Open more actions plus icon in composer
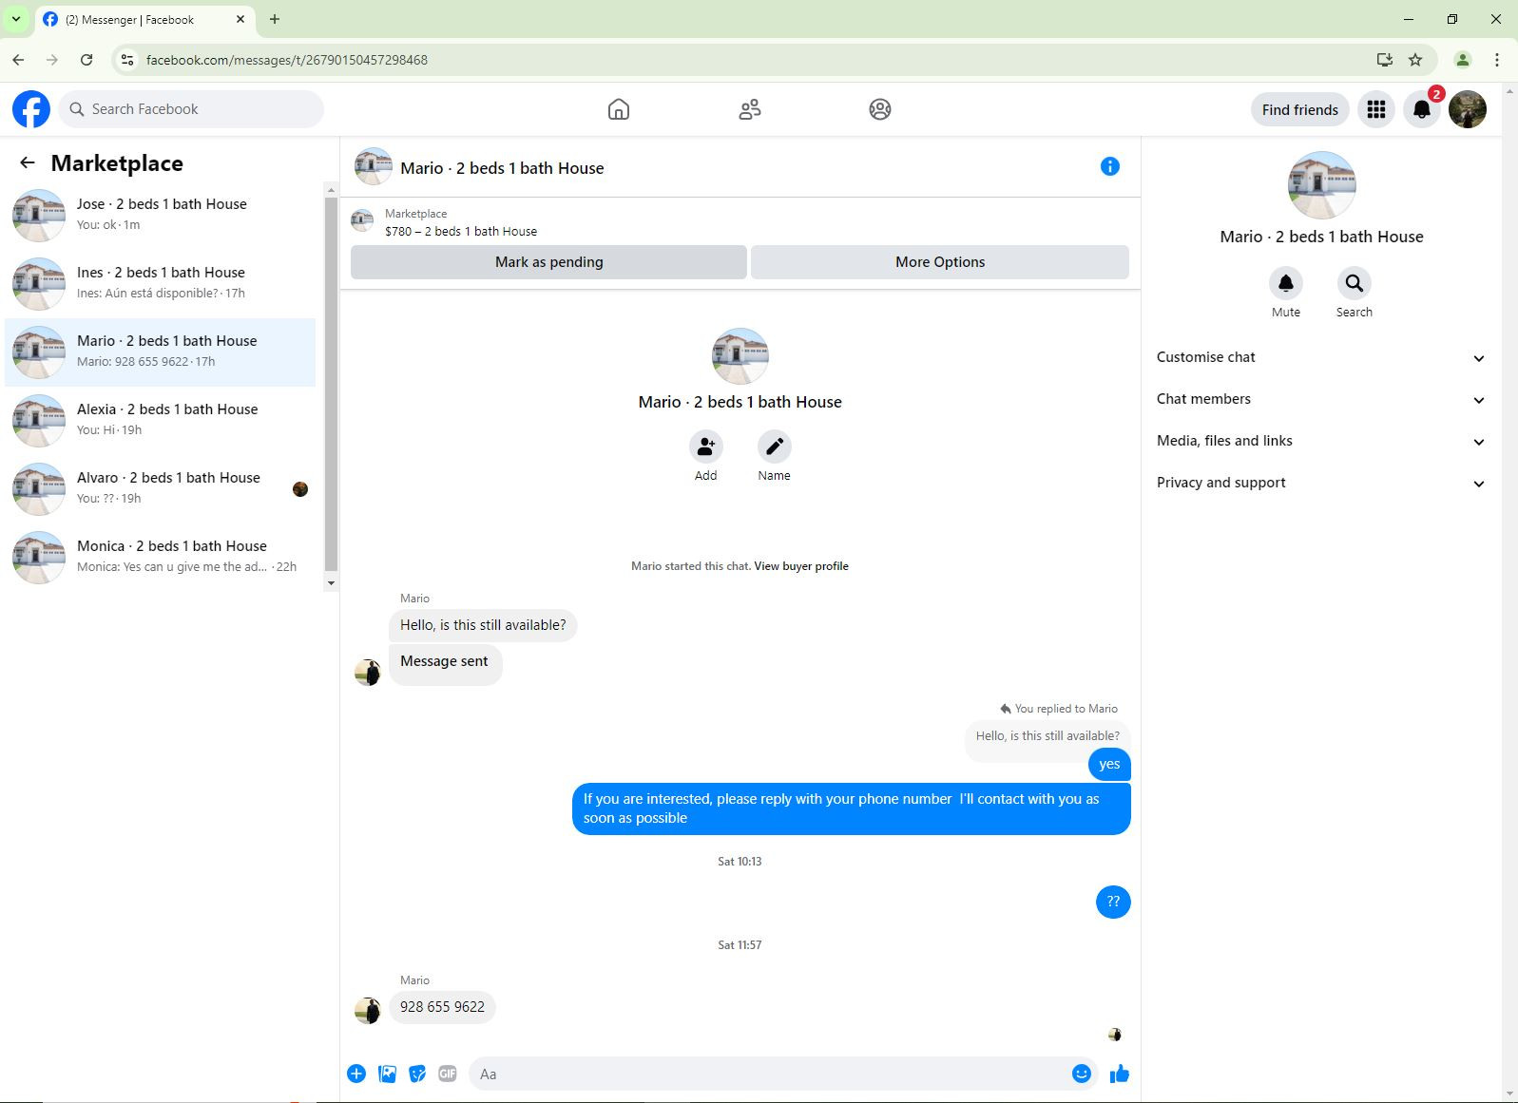 tap(356, 1074)
